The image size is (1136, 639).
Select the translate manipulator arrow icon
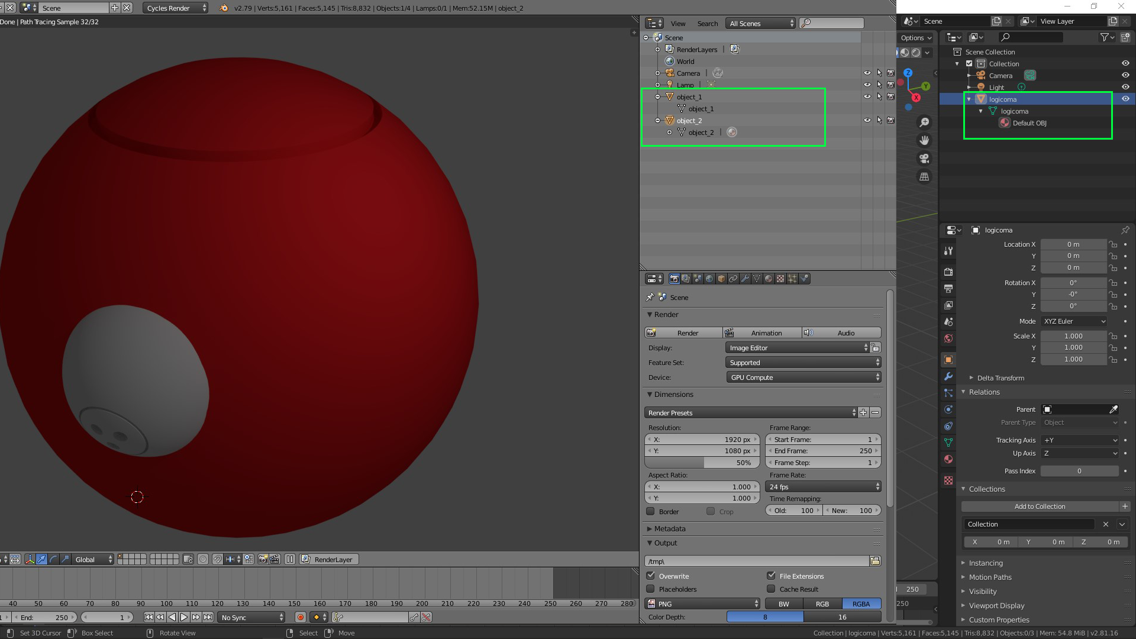click(x=41, y=559)
